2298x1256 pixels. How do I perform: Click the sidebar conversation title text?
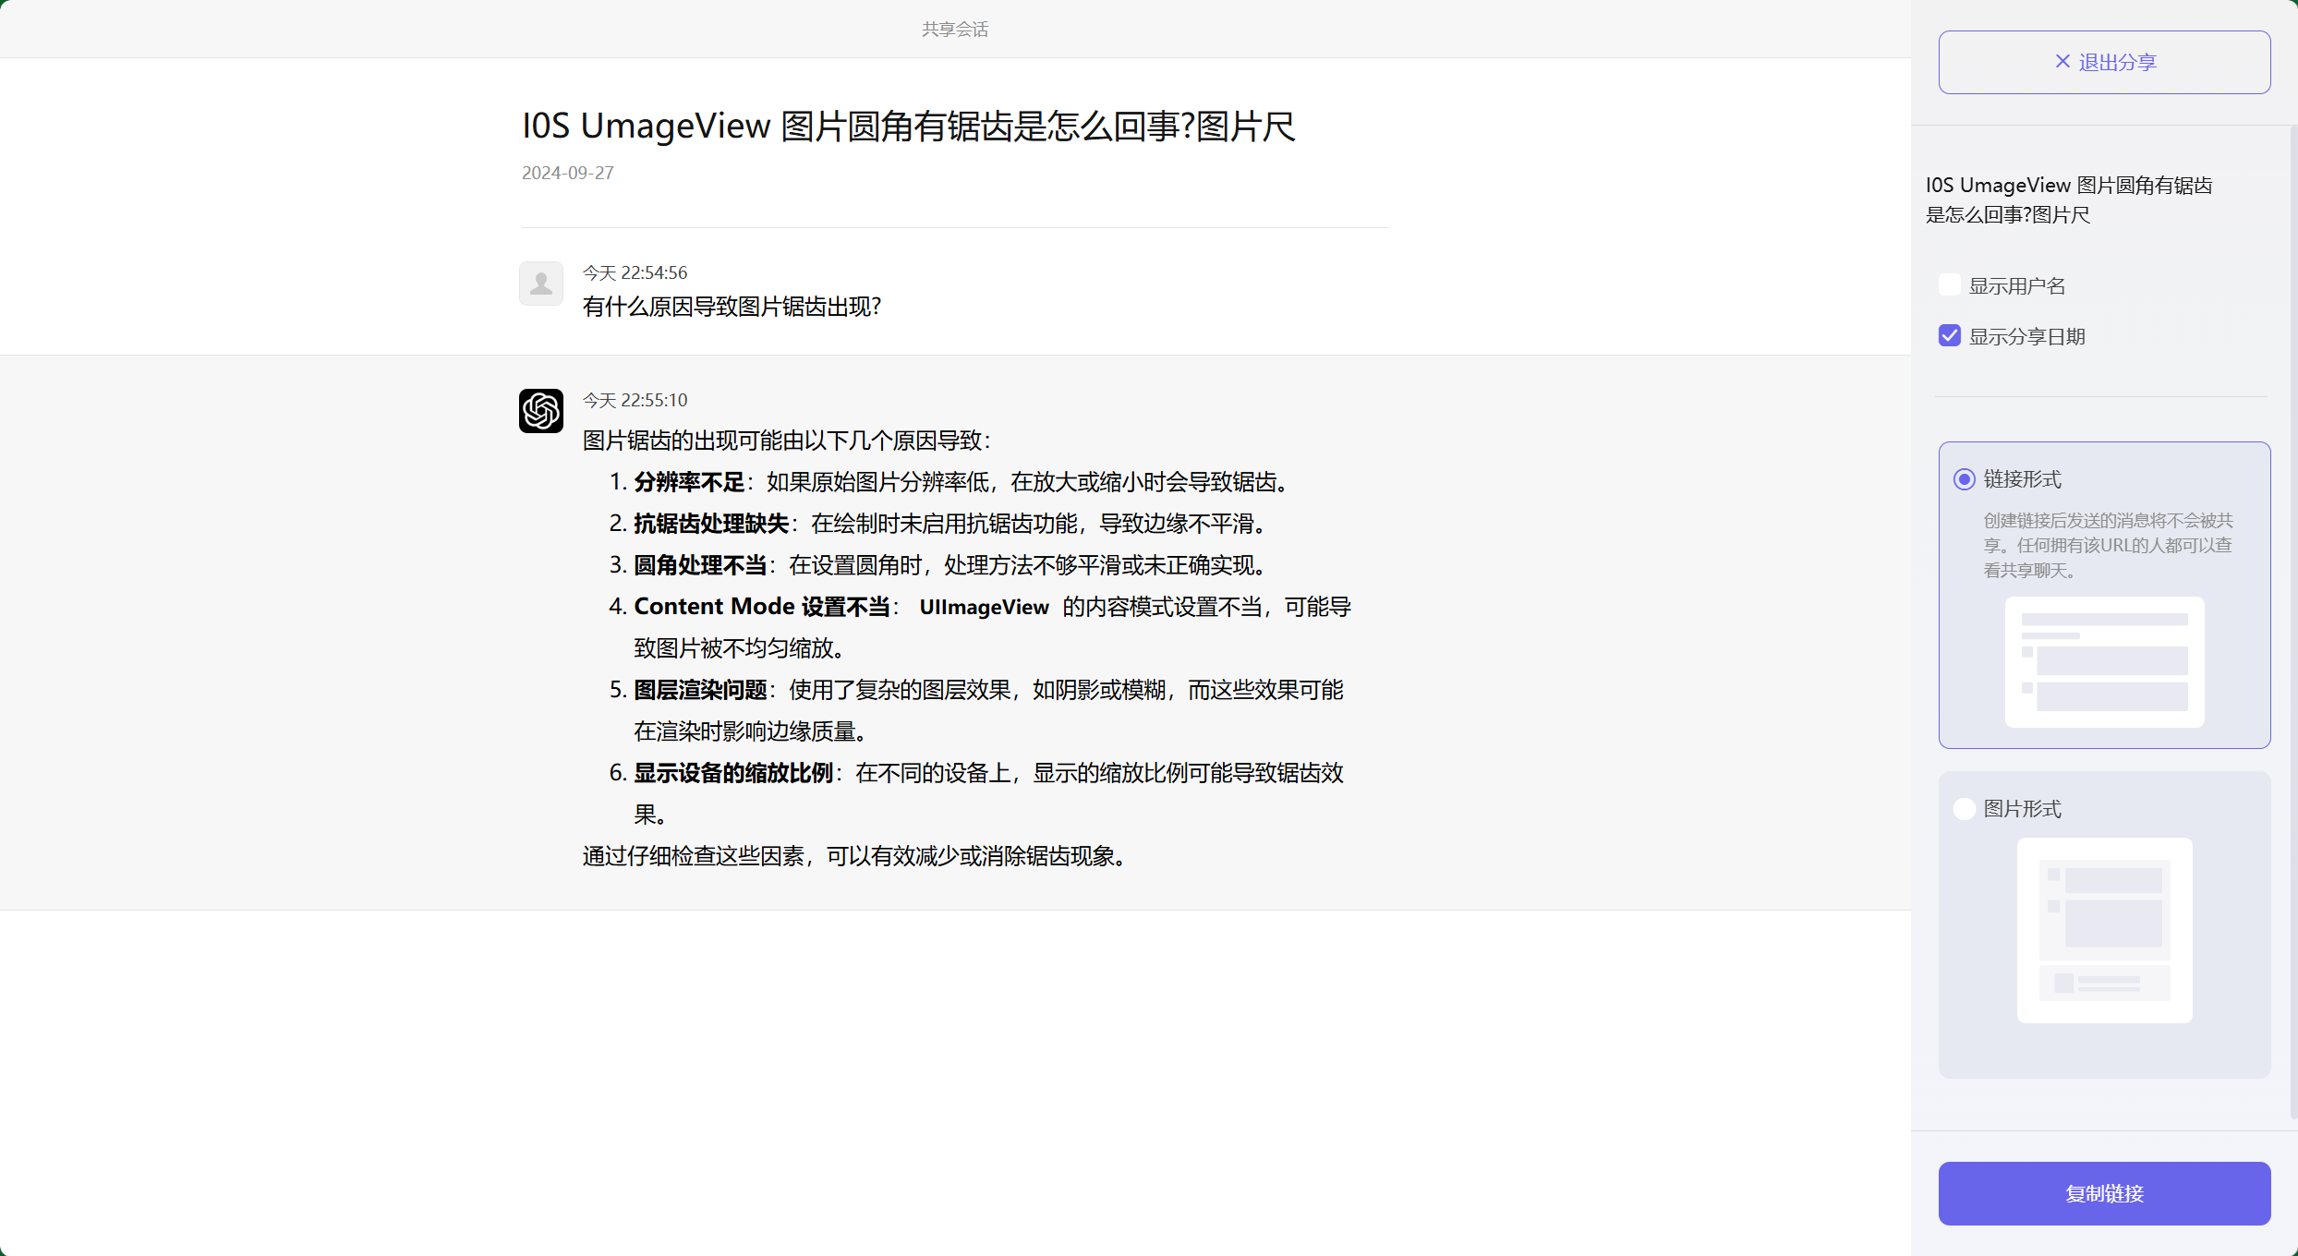[x=2069, y=199]
